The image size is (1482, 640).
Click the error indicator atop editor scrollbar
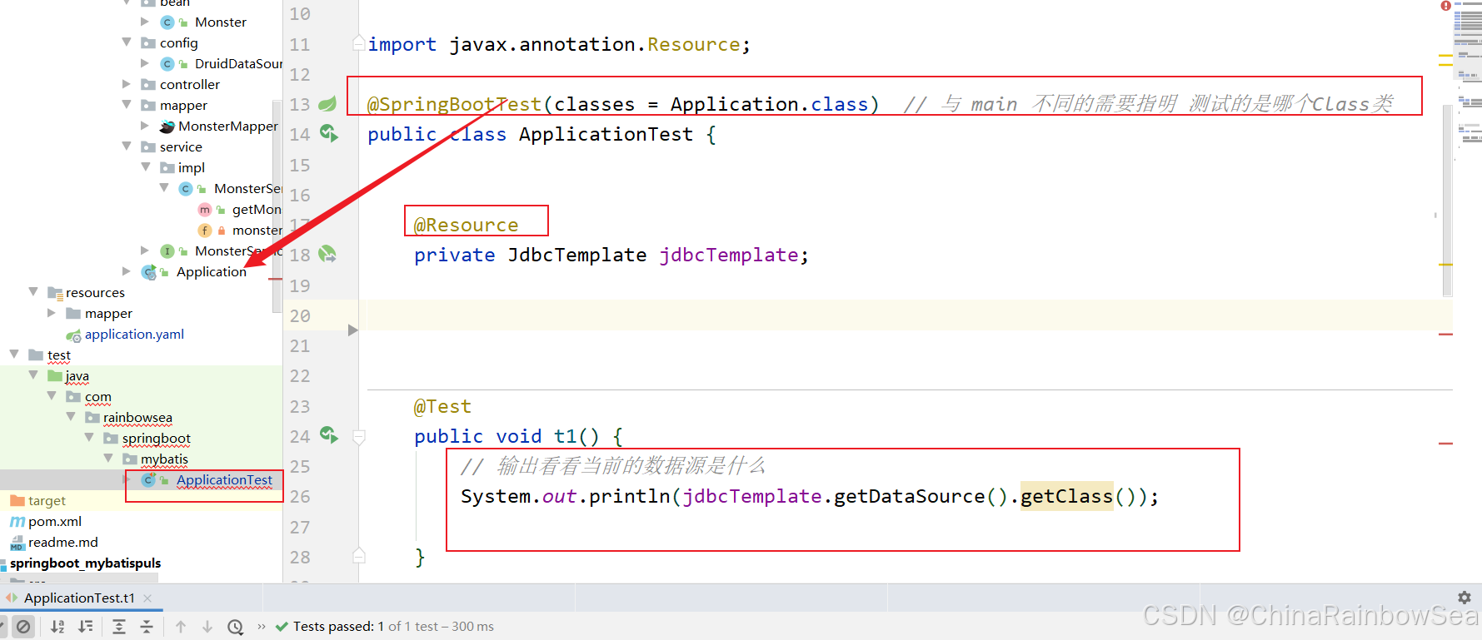click(x=1445, y=6)
